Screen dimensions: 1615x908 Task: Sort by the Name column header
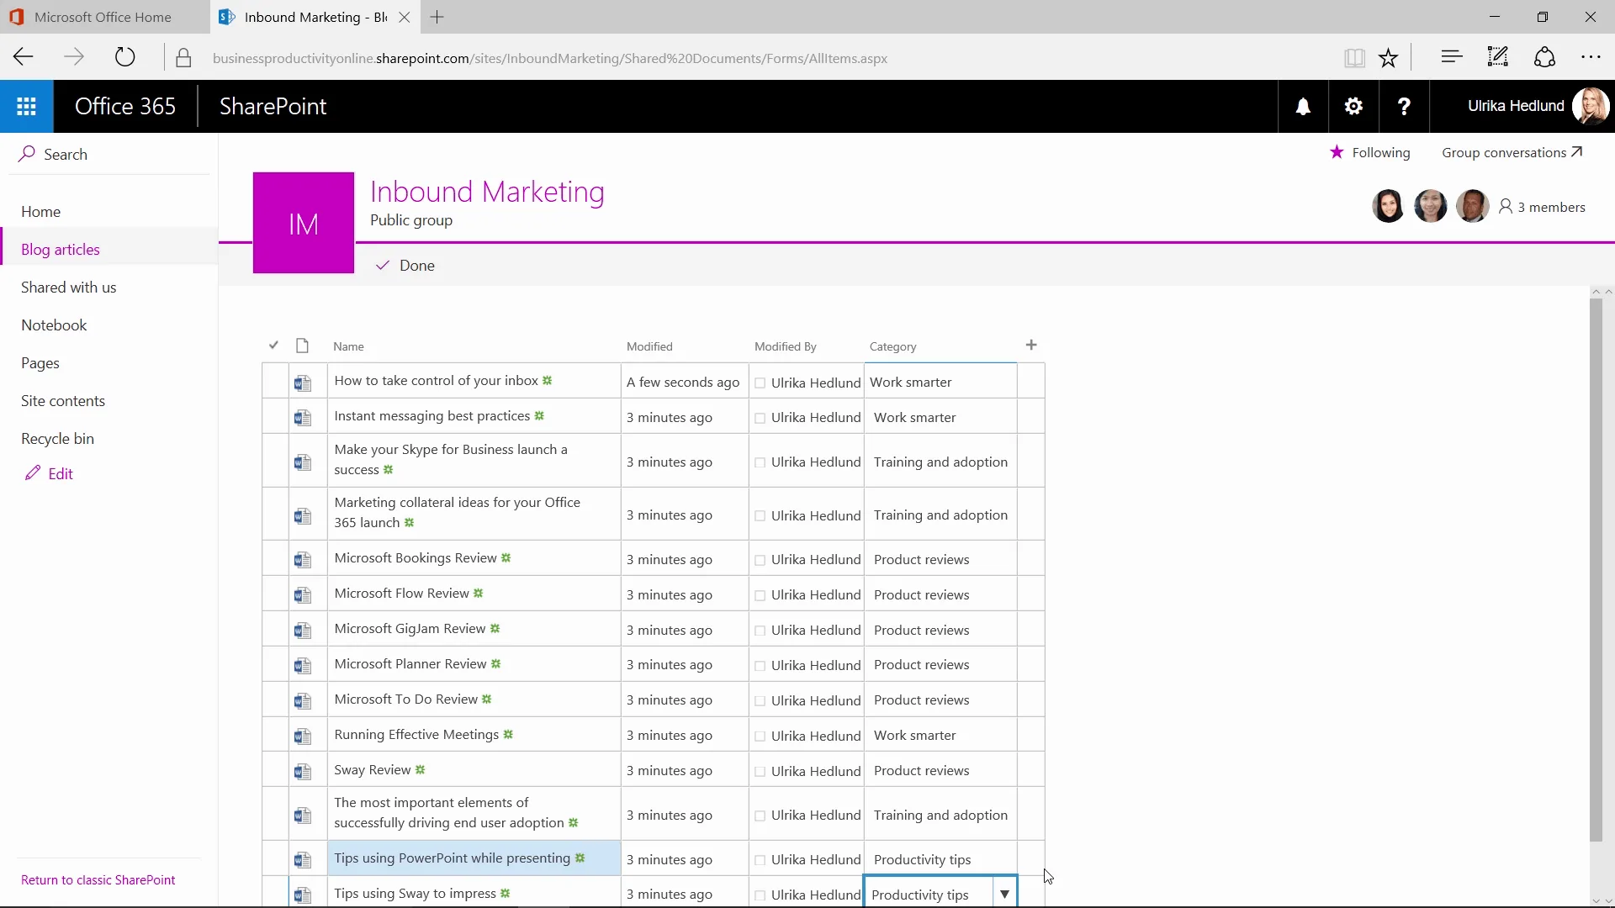point(348,346)
